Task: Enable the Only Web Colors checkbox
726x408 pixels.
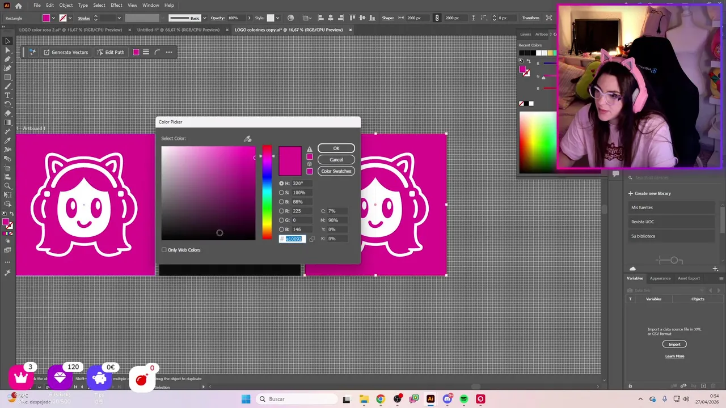Action: coord(164,250)
